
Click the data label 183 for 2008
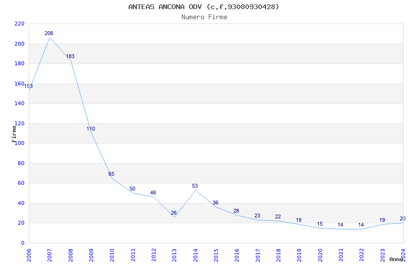click(70, 56)
